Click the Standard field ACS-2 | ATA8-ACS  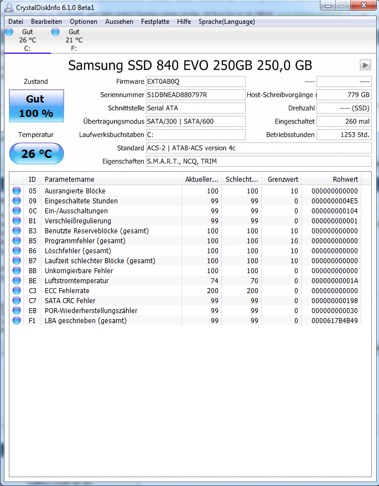[x=258, y=148]
